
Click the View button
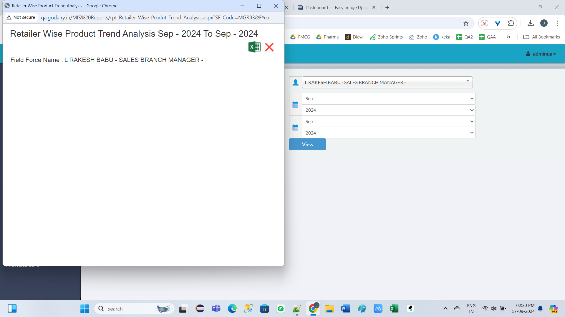click(307, 145)
